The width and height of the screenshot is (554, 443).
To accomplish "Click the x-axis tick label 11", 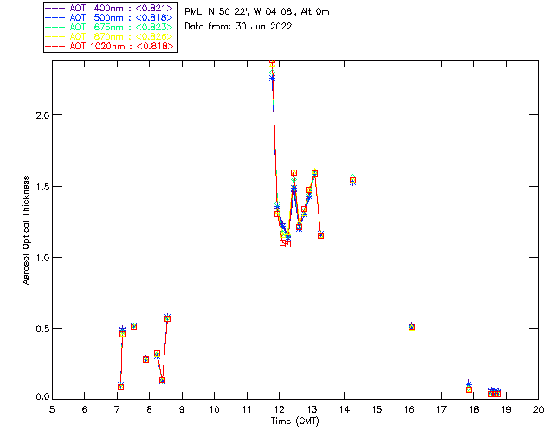I will tap(247, 410).
